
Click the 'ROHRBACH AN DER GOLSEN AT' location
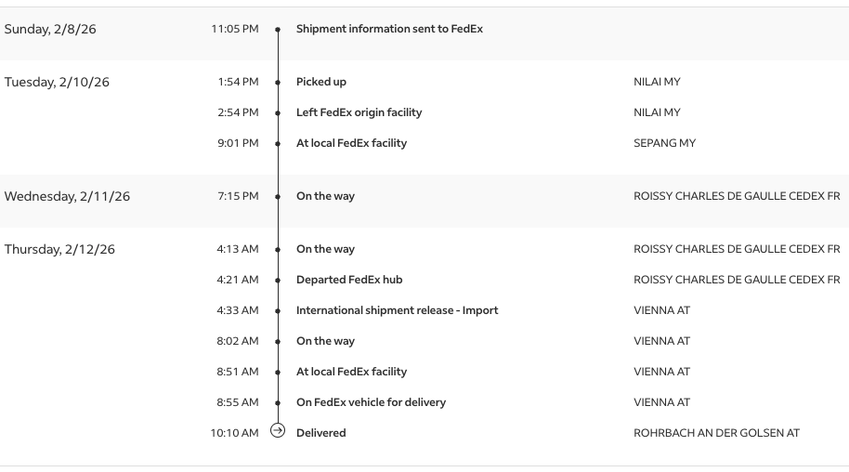coord(716,433)
